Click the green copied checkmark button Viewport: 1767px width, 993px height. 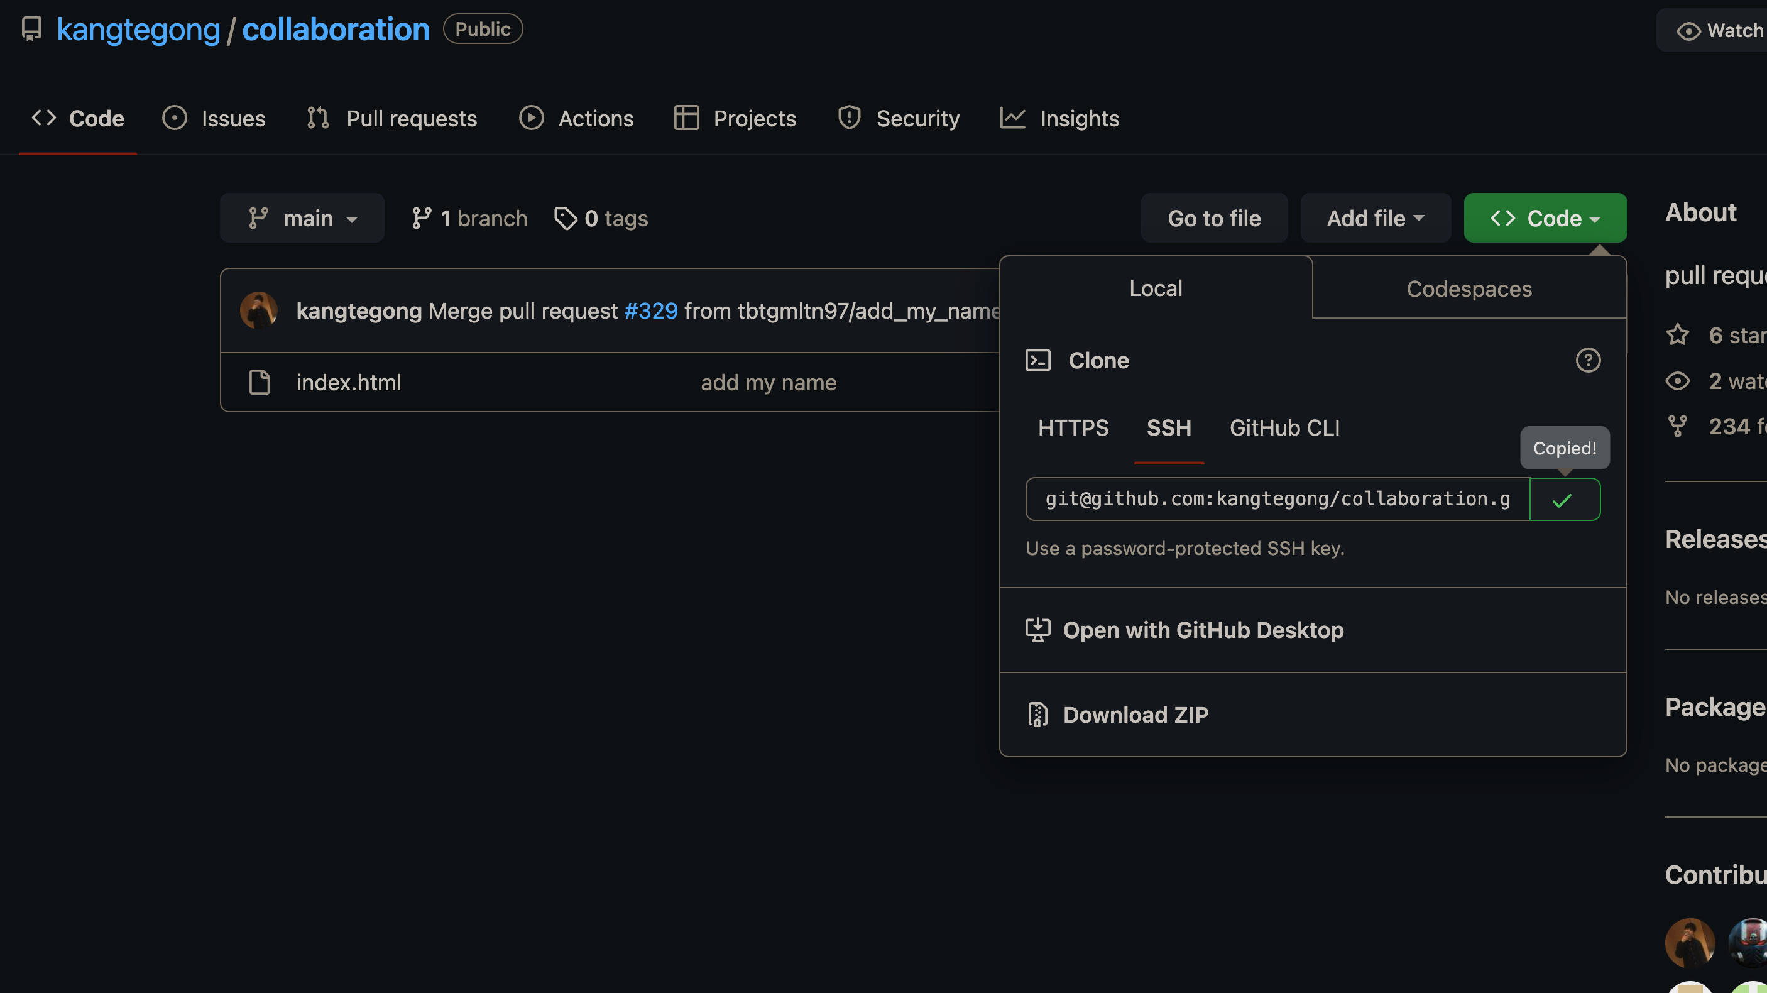click(1564, 500)
